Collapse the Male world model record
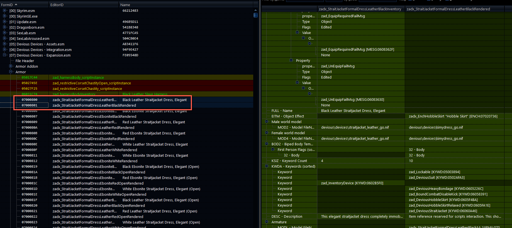Screen dimensions: 512x228 pos(267,122)
